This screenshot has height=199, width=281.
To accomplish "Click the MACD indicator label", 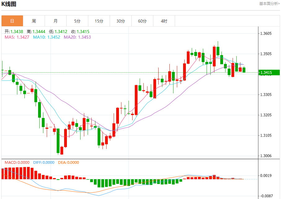I will (x=17, y=163).
